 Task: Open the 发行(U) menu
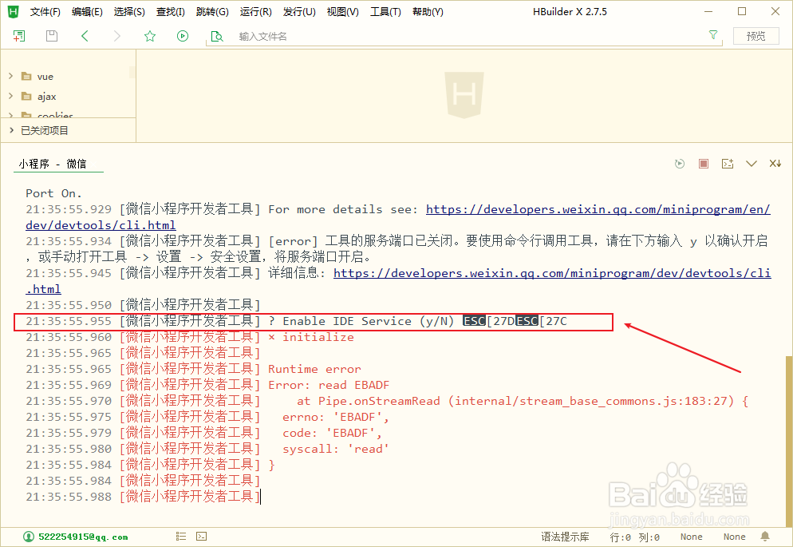tap(299, 12)
